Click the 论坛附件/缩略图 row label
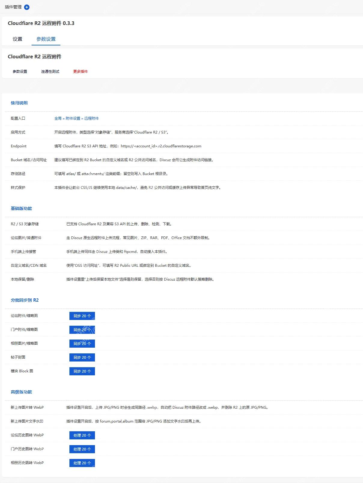 coord(24,316)
